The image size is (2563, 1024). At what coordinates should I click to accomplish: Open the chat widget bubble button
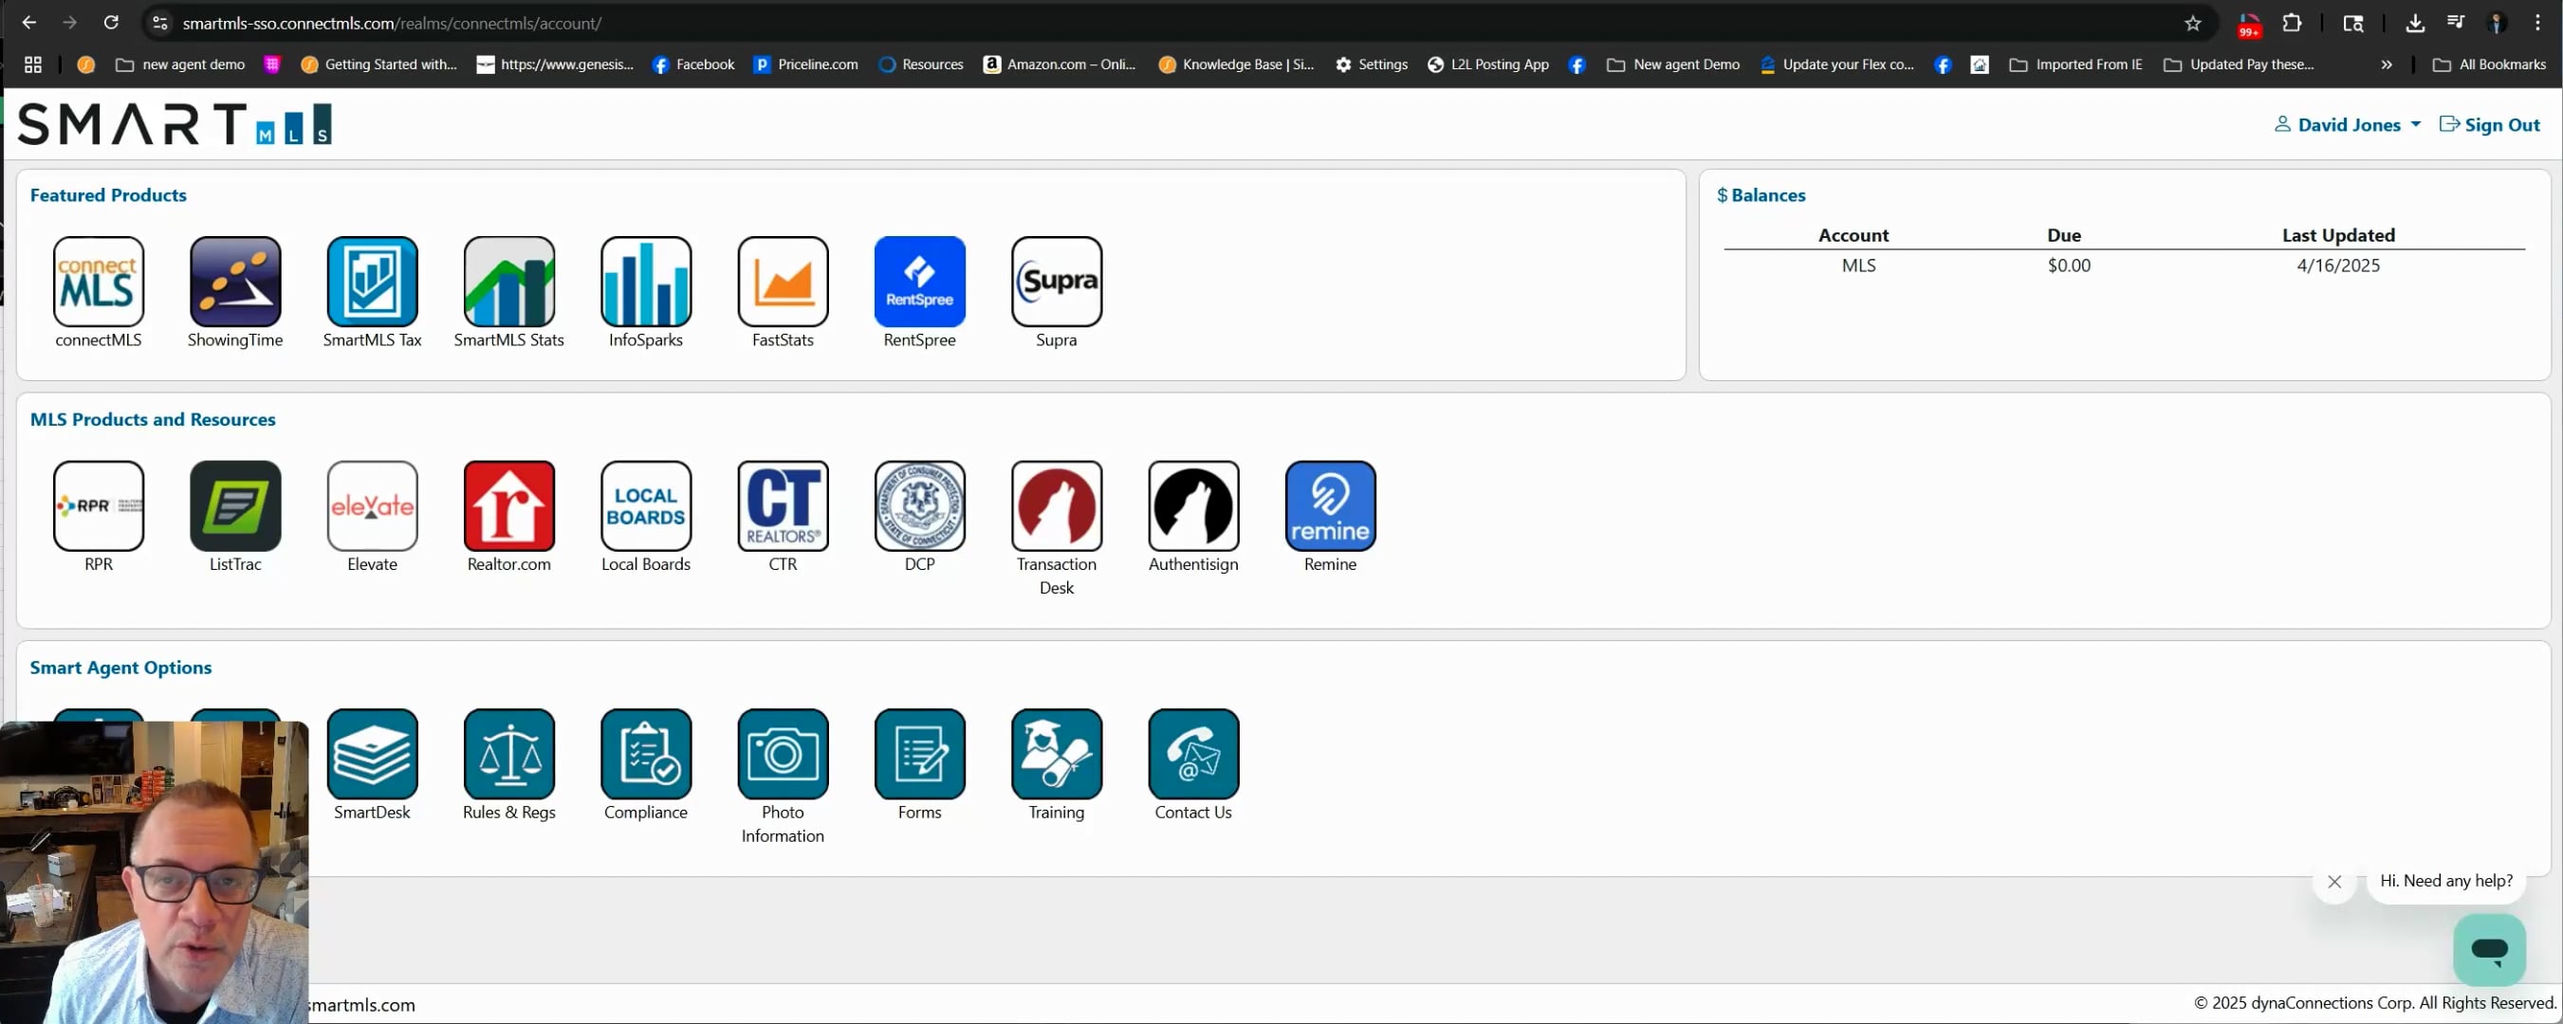(2488, 949)
